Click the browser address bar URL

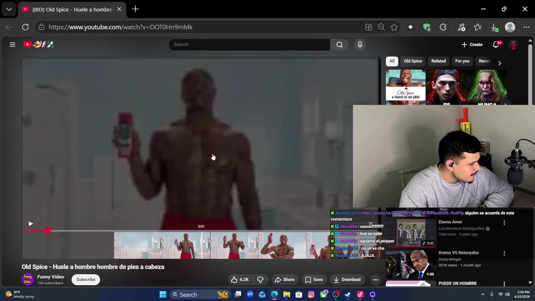coord(120,27)
